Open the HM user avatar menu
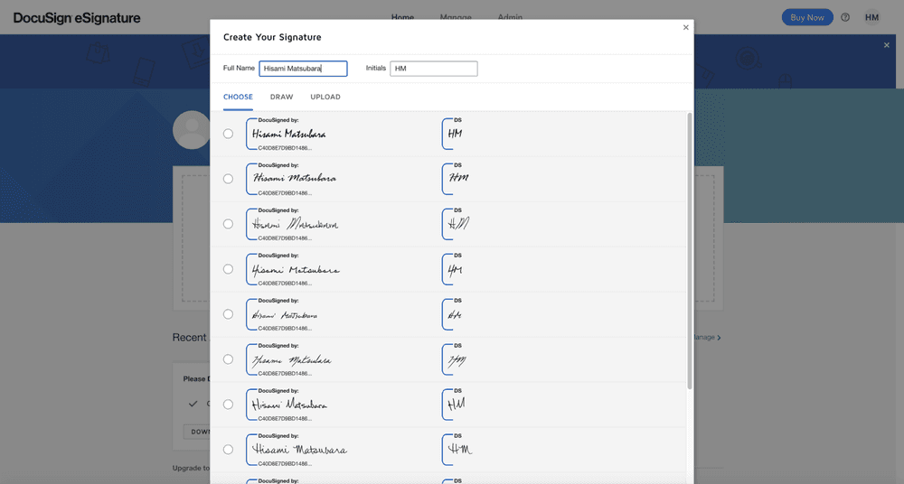Viewport: 904px width, 484px height. 871,17
